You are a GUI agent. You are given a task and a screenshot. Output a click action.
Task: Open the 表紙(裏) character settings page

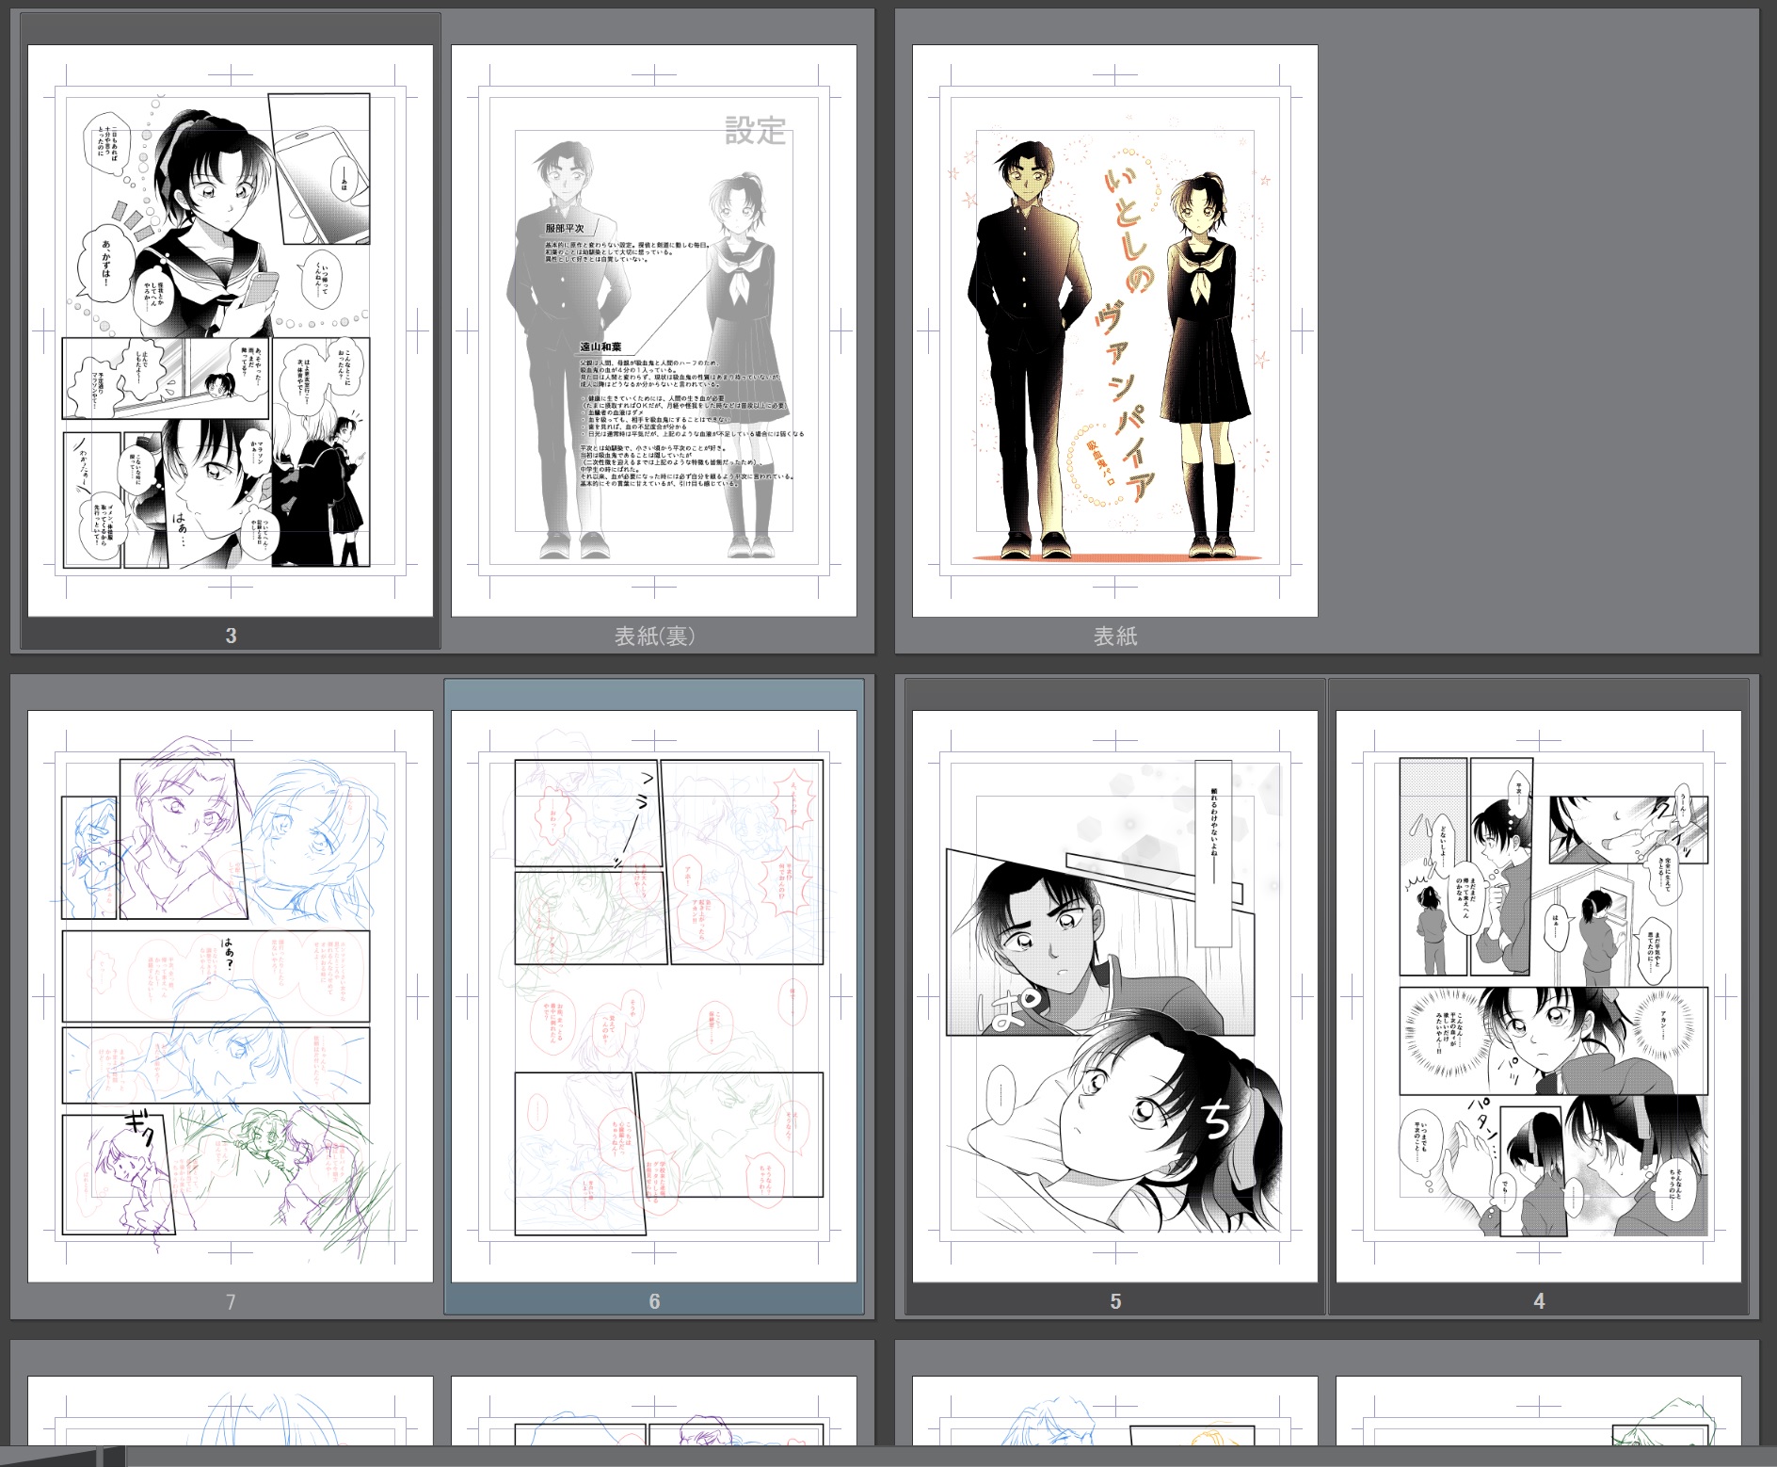click(x=654, y=330)
